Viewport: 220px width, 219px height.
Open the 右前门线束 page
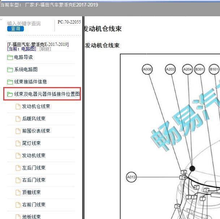point(34,205)
